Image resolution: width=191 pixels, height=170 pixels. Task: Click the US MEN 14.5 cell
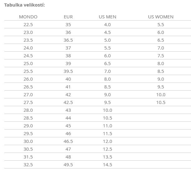point(107,165)
